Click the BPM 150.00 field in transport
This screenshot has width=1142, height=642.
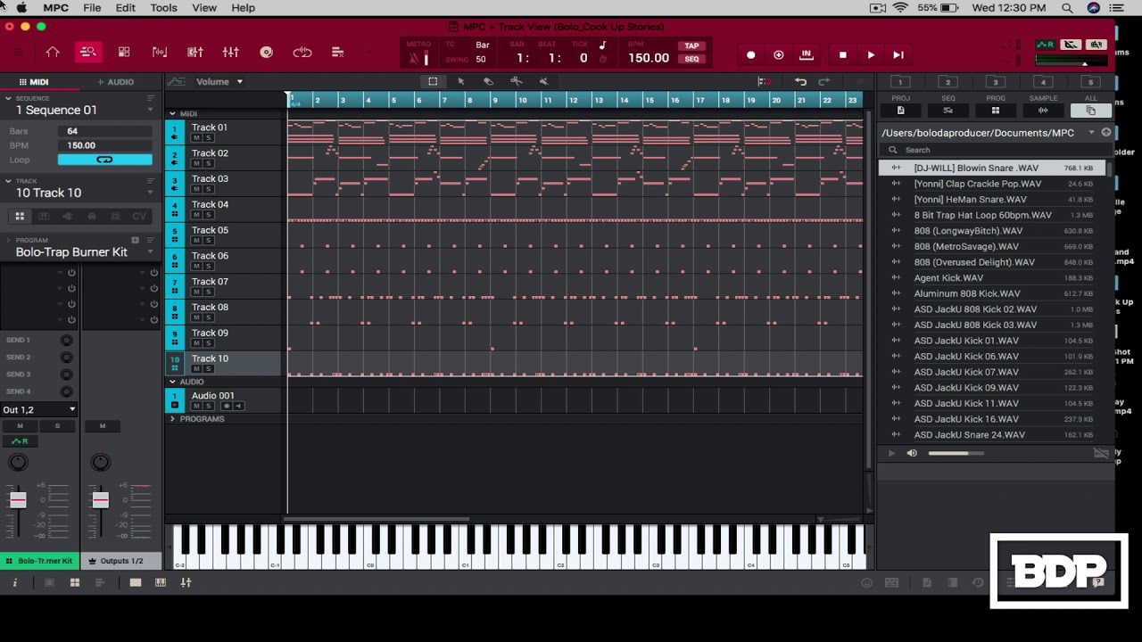[648, 58]
